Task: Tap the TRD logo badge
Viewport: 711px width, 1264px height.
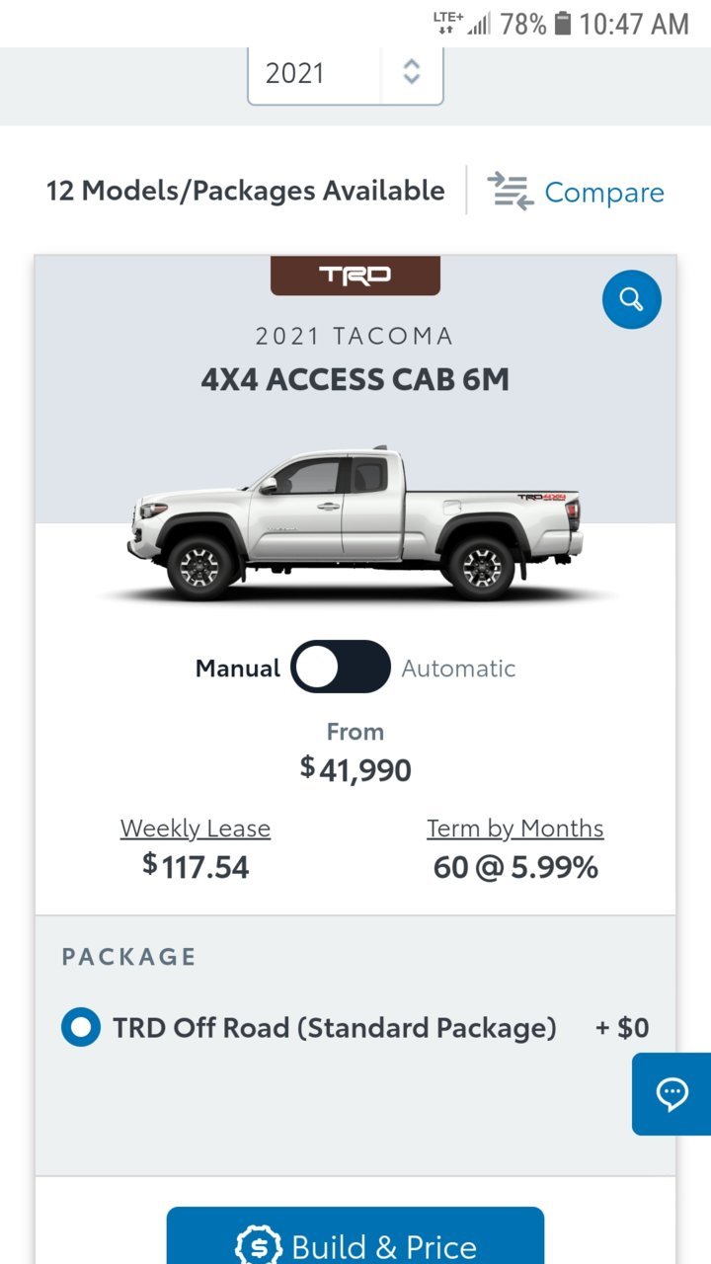Action: pos(355,276)
